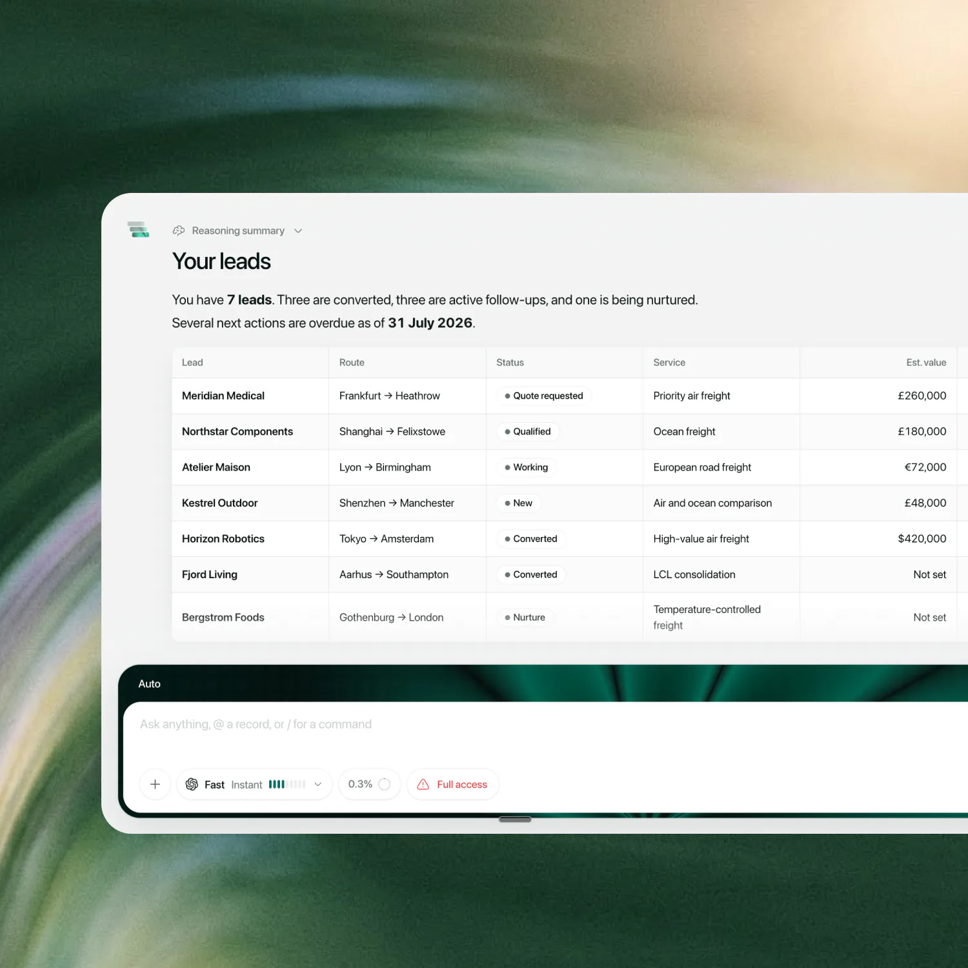Click the circular usage progress ring
Screen dimensions: 968x968
click(x=385, y=784)
